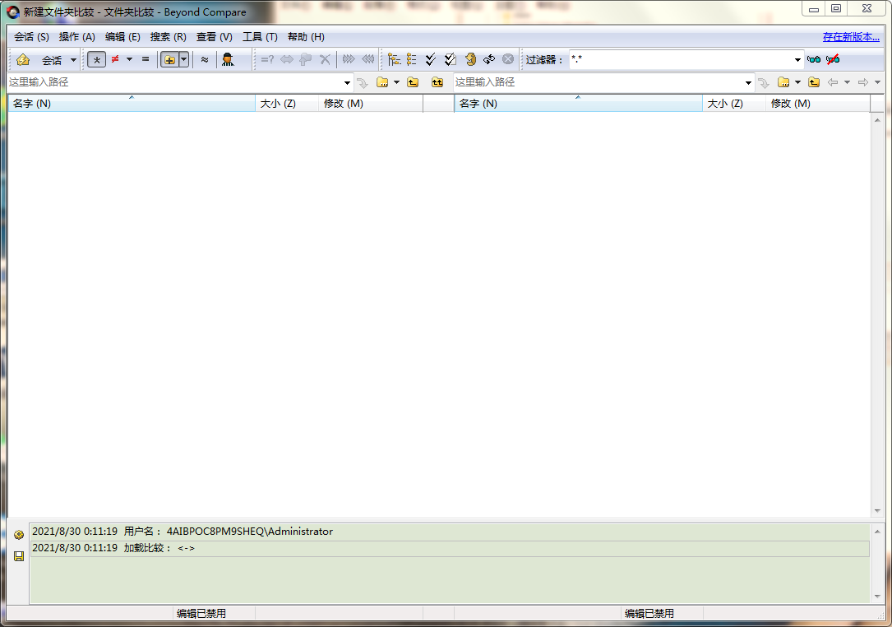This screenshot has height=627, width=892.
Task: Toggle the minor differences approximately-equal icon
Action: click(x=205, y=59)
